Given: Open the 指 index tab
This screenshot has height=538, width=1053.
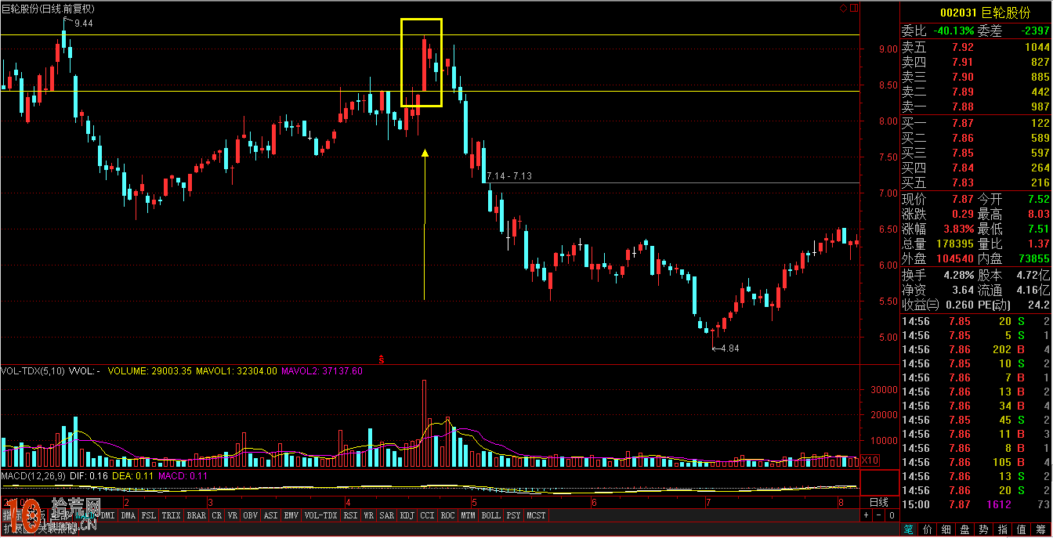Looking at the screenshot, I should point(1003,529).
